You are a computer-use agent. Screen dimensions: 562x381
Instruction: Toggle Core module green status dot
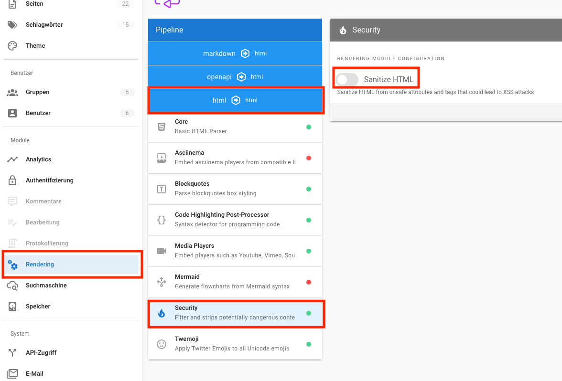309,127
